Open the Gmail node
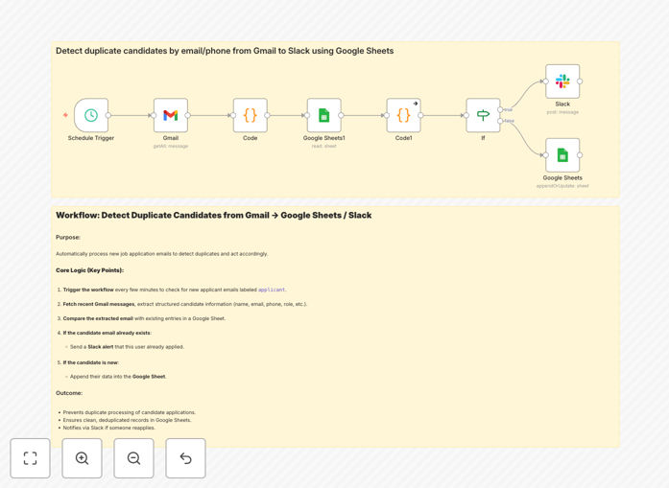 pyautogui.click(x=171, y=115)
